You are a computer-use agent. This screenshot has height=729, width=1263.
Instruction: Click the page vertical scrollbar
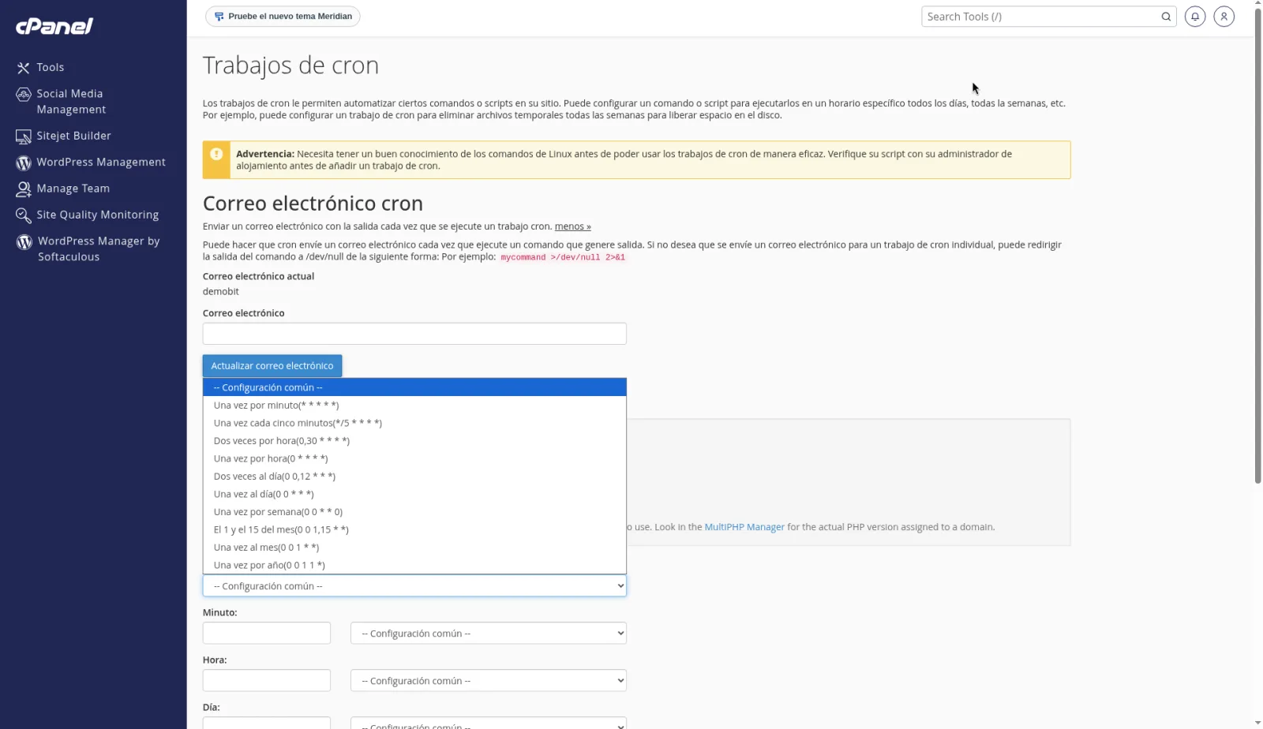(1258, 245)
